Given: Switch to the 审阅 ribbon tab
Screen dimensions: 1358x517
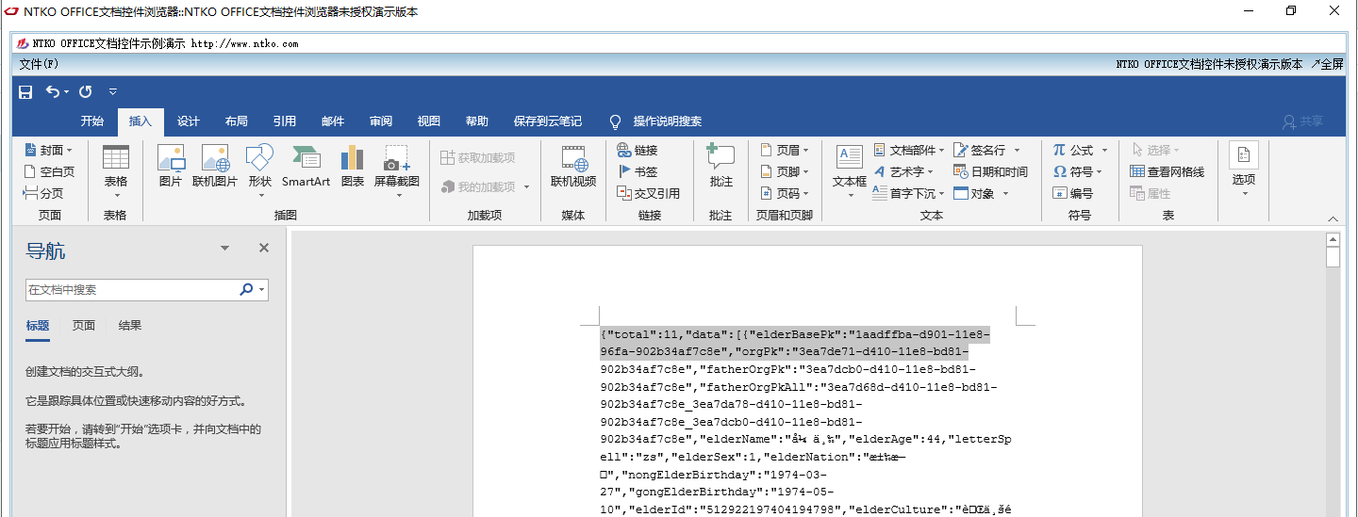Looking at the screenshot, I should point(381,121).
